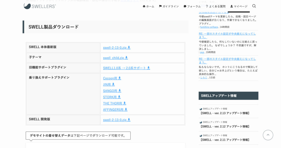The width and height of the screenshot is (281, 148).
Task: Download swell-2-13-0.zip from SWELL 本体最新版 row
Action: click(x=115, y=48)
